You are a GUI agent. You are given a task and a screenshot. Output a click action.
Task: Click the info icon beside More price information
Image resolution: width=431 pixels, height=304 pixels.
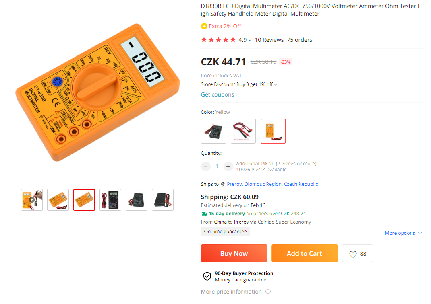268,292
